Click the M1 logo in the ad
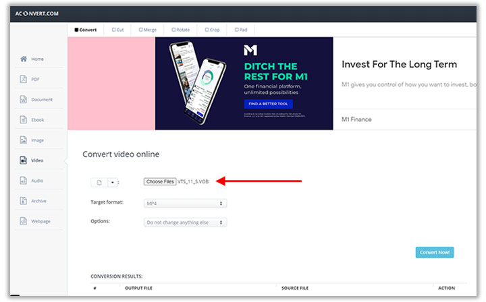 pos(250,50)
